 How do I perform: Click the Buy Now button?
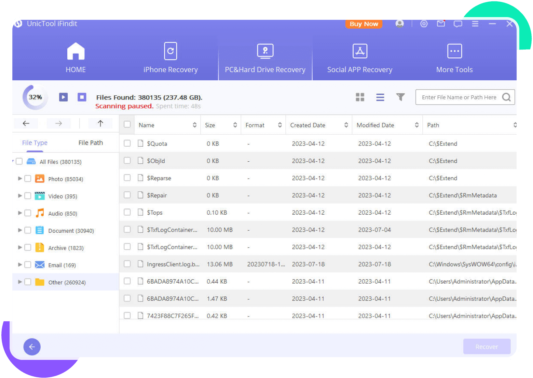(x=364, y=24)
